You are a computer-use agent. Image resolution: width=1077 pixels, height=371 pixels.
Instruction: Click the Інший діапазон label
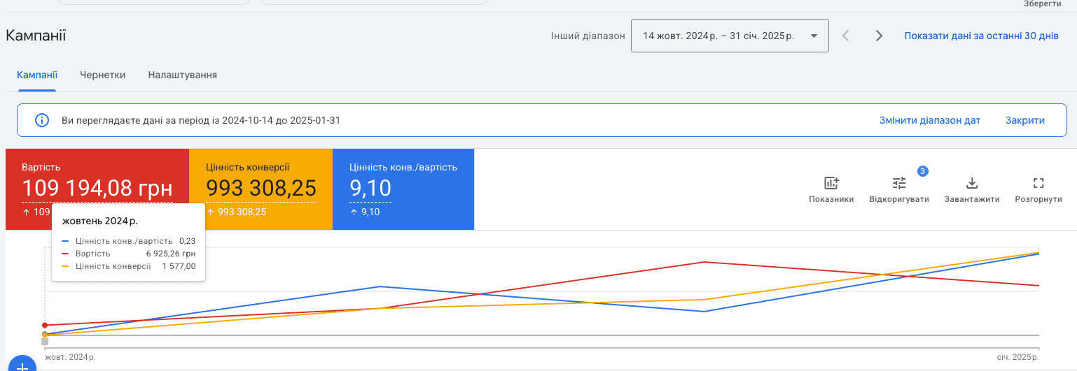pos(588,36)
